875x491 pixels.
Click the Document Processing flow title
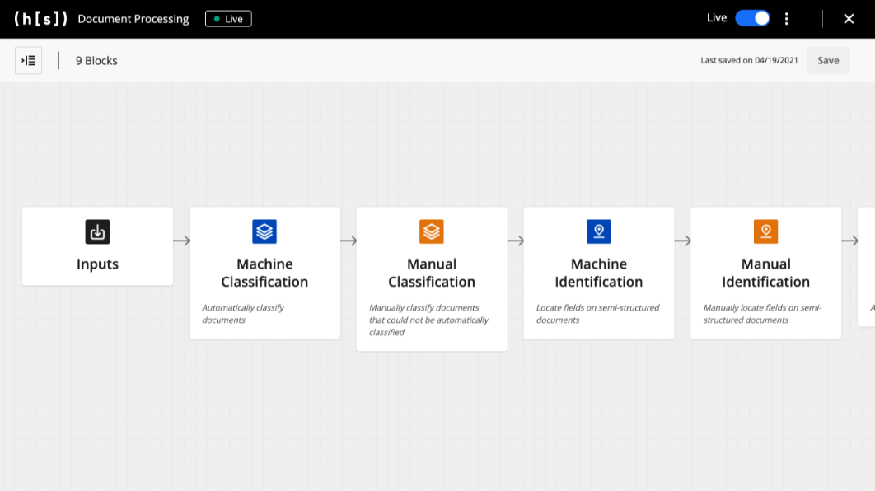click(133, 19)
